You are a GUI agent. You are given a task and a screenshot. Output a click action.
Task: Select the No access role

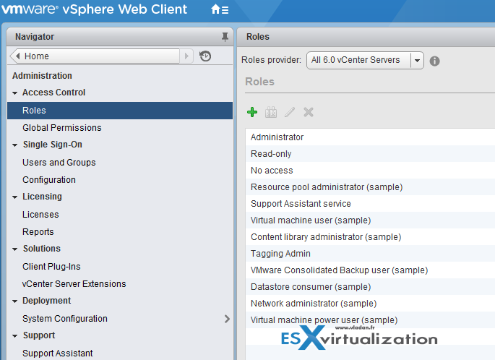click(x=370, y=171)
